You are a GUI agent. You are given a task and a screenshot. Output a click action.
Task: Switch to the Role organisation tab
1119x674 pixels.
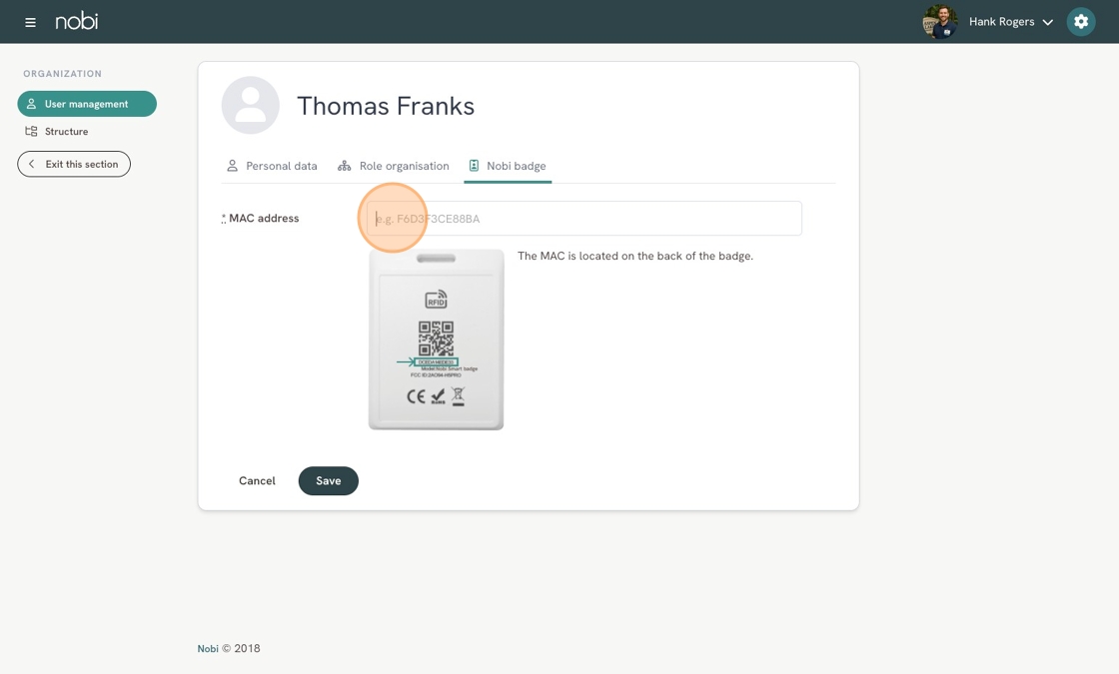pyautogui.click(x=394, y=166)
